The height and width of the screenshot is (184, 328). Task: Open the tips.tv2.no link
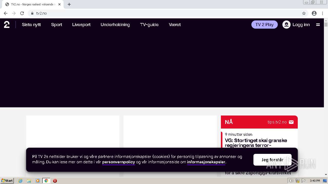pyautogui.click(x=277, y=122)
